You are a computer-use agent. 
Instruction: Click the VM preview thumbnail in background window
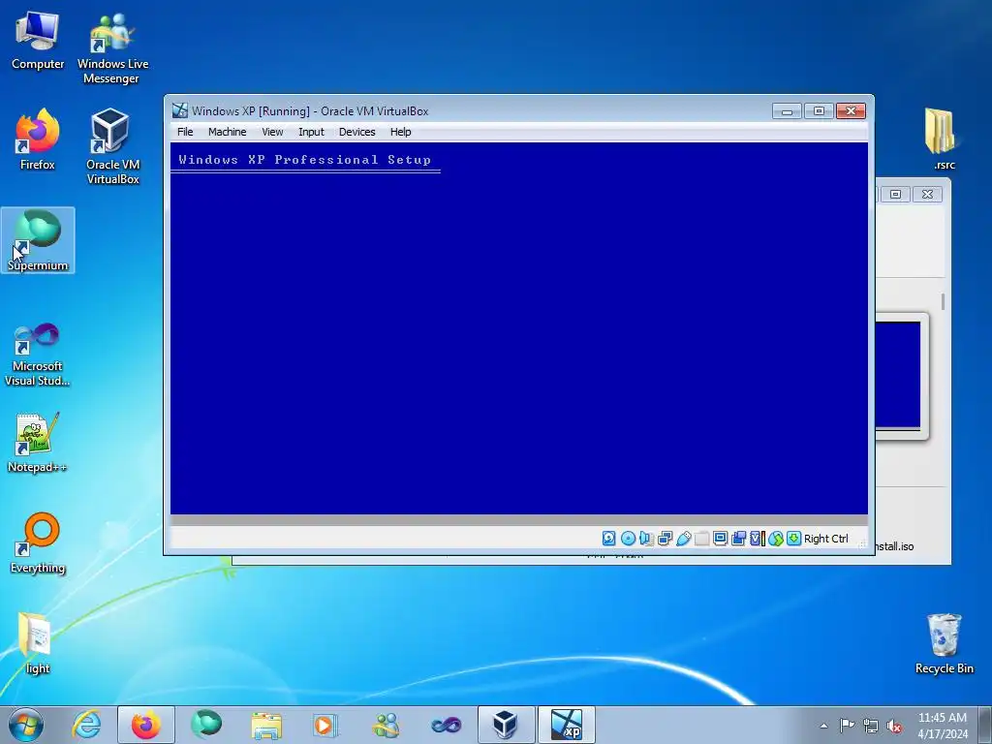[898, 375]
